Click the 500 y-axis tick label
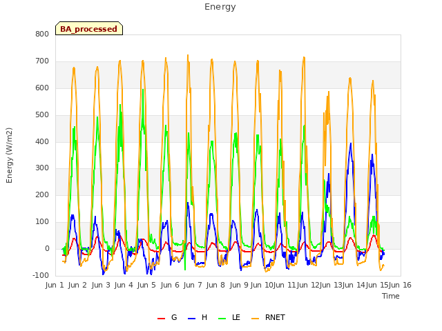Screen dimensions: 442x331 42,115
